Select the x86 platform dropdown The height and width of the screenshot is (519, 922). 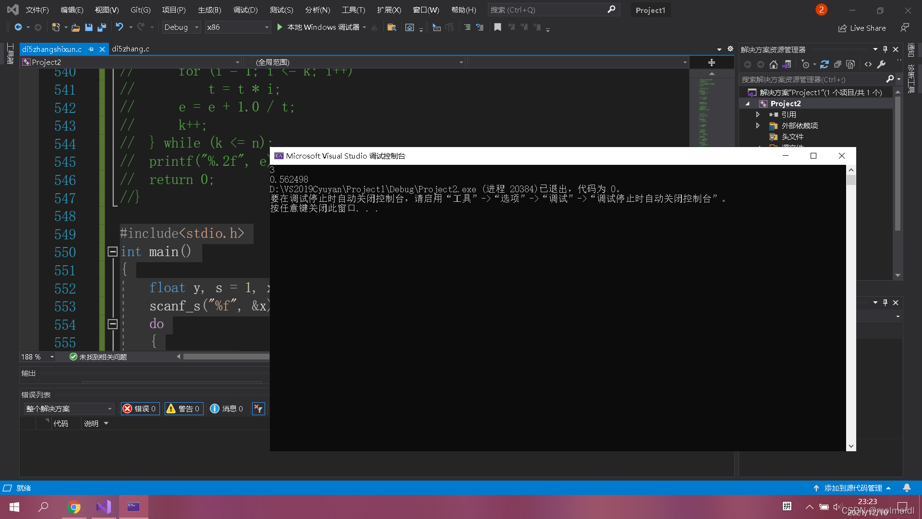point(237,26)
